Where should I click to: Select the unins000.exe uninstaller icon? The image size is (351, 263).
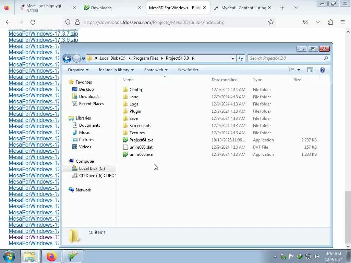(x=125, y=154)
